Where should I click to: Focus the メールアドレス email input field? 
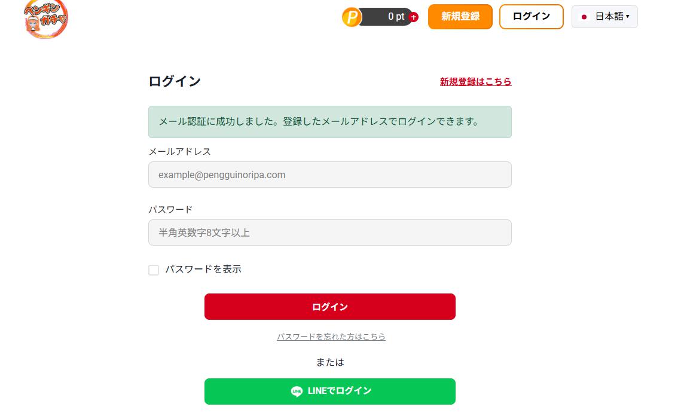point(329,175)
